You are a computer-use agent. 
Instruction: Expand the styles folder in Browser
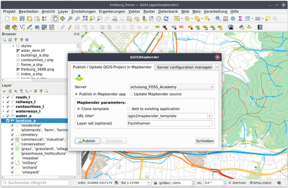(14, 46)
